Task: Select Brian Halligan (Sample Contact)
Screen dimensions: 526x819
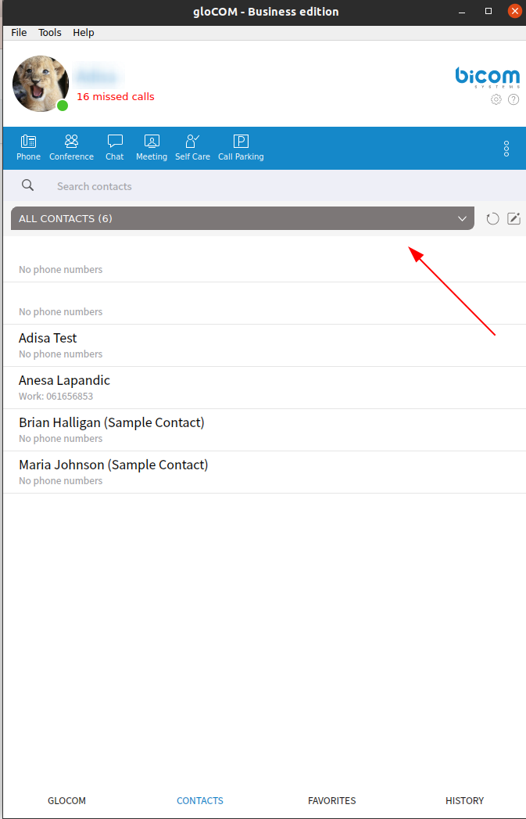Action: pos(265,430)
